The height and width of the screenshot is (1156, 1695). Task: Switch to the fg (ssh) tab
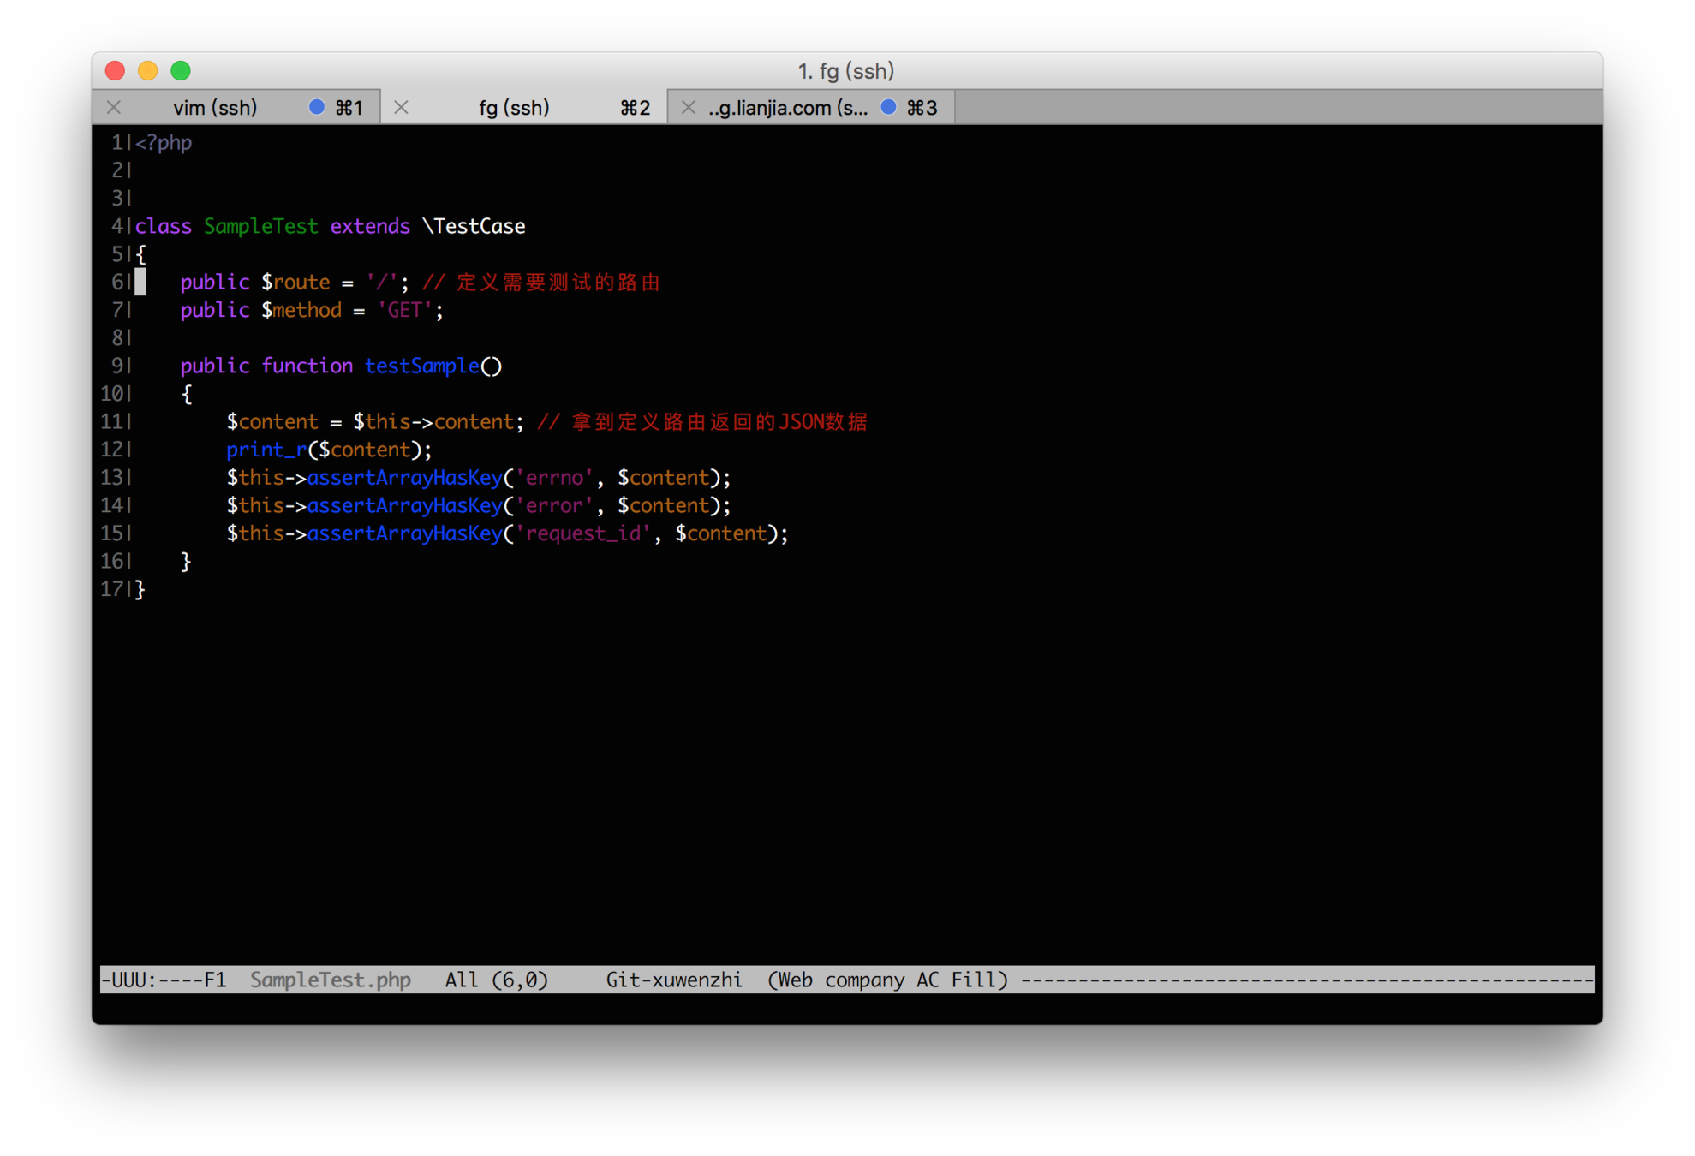coord(514,108)
